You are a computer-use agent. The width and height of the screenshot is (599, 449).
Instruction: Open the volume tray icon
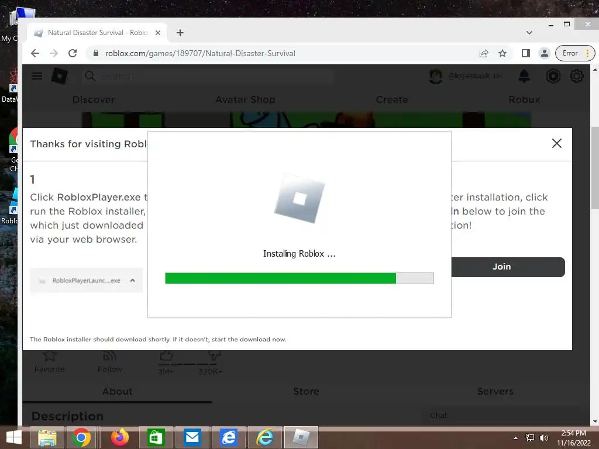(x=543, y=438)
